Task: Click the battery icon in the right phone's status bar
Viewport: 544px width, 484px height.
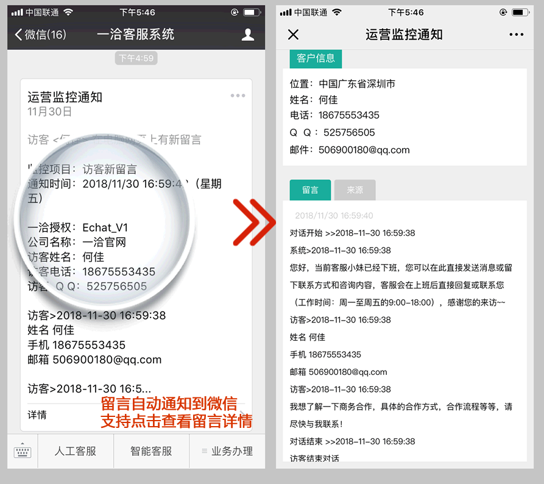Action: [521, 13]
